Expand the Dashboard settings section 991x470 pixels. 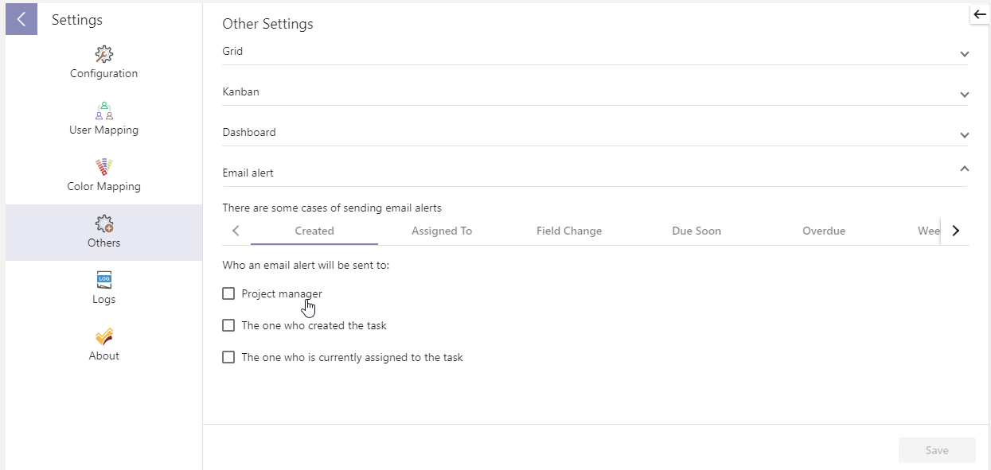(x=964, y=135)
